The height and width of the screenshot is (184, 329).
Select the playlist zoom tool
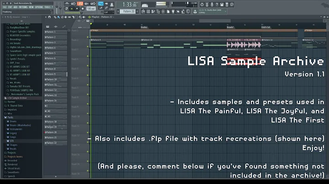click(80, 17)
